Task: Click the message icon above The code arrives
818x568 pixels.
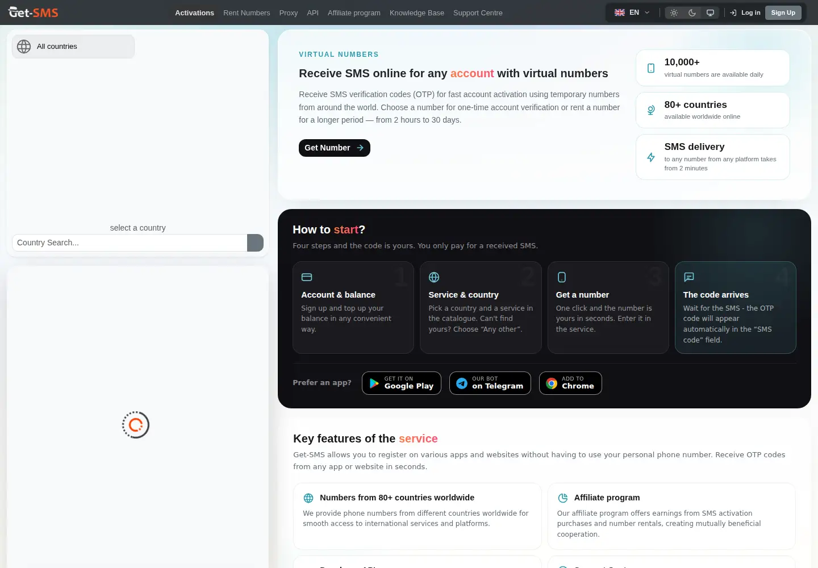Action: click(689, 277)
